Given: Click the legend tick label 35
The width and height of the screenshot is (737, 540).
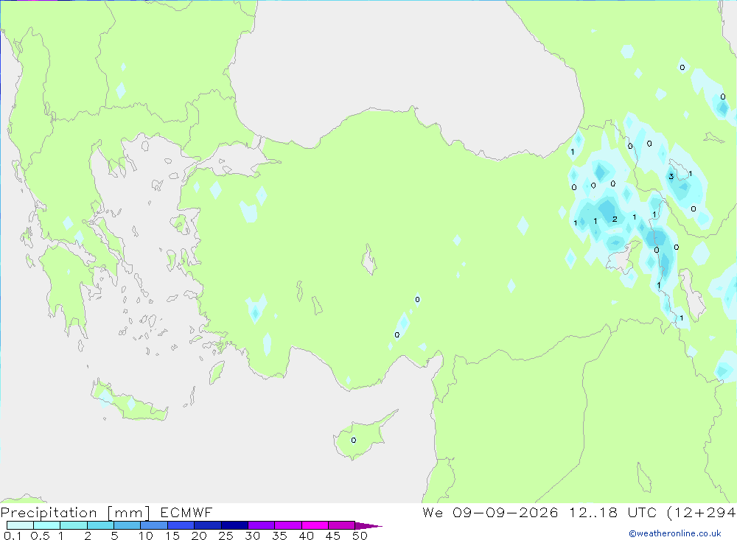Looking at the screenshot, I should pyautogui.click(x=279, y=536).
